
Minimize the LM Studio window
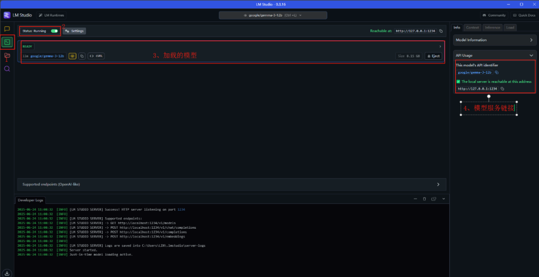click(x=510, y=4)
